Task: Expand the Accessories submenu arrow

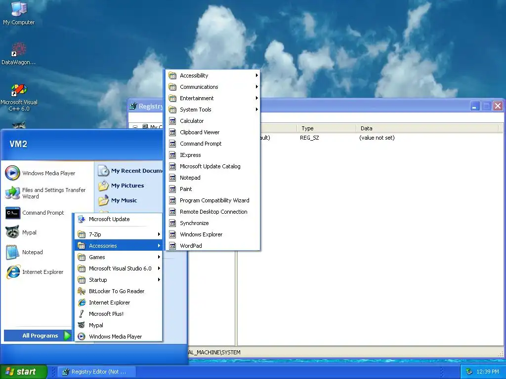Action: (159, 246)
